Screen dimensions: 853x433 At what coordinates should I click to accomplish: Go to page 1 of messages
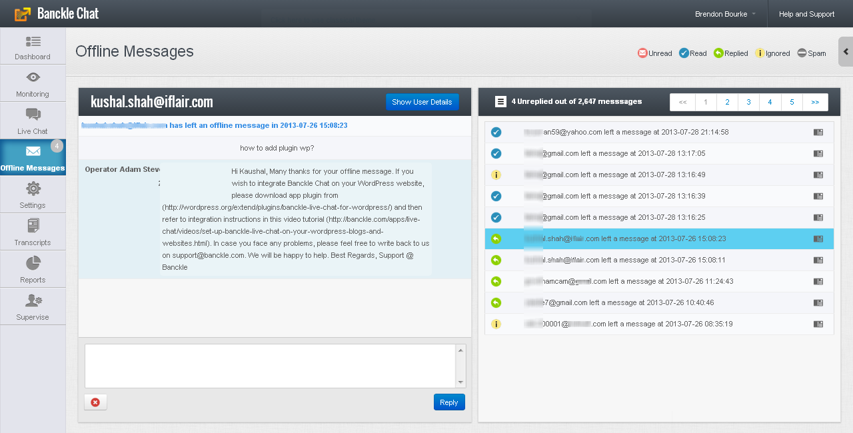click(706, 102)
